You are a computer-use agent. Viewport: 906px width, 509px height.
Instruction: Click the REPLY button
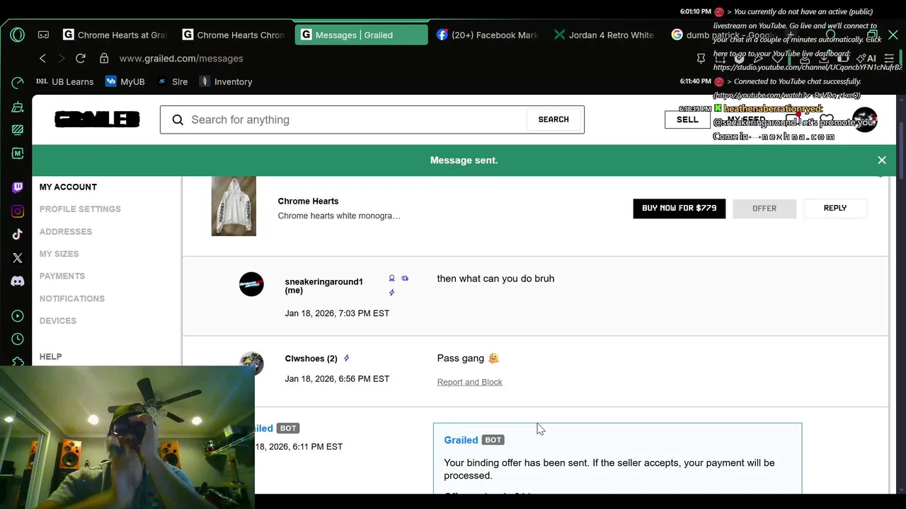tap(835, 208)
